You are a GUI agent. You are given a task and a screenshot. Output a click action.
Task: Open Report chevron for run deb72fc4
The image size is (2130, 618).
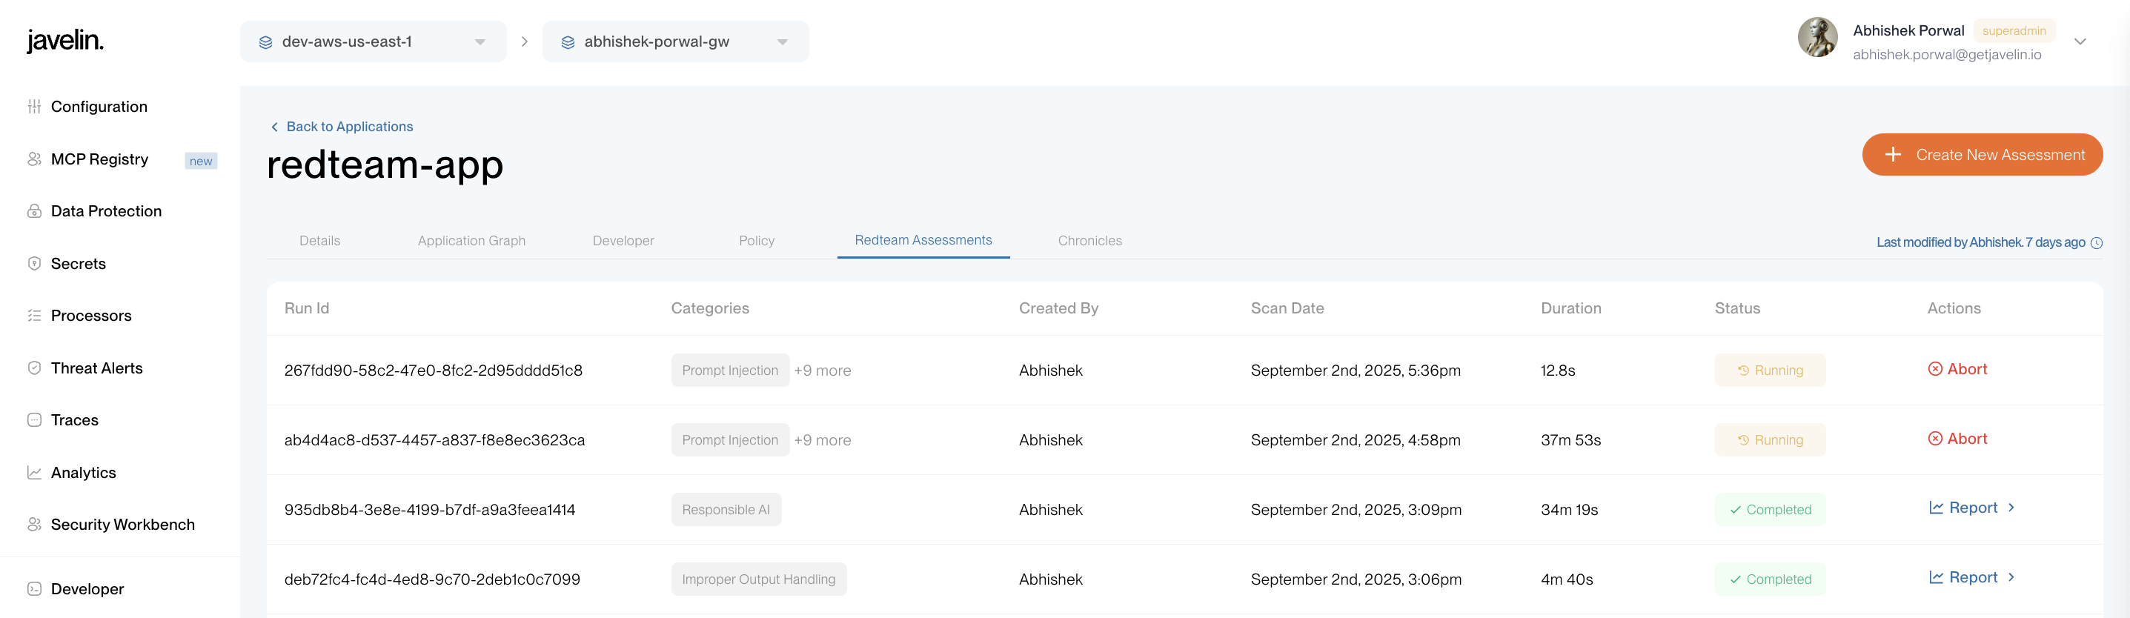2011,577
